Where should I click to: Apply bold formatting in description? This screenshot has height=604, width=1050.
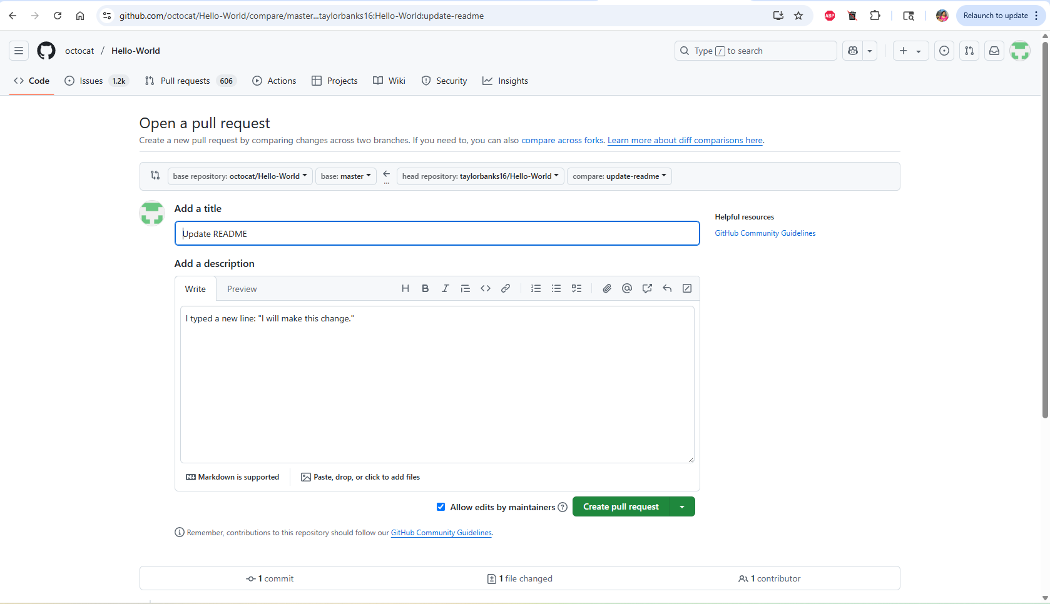tap(426, 288)
